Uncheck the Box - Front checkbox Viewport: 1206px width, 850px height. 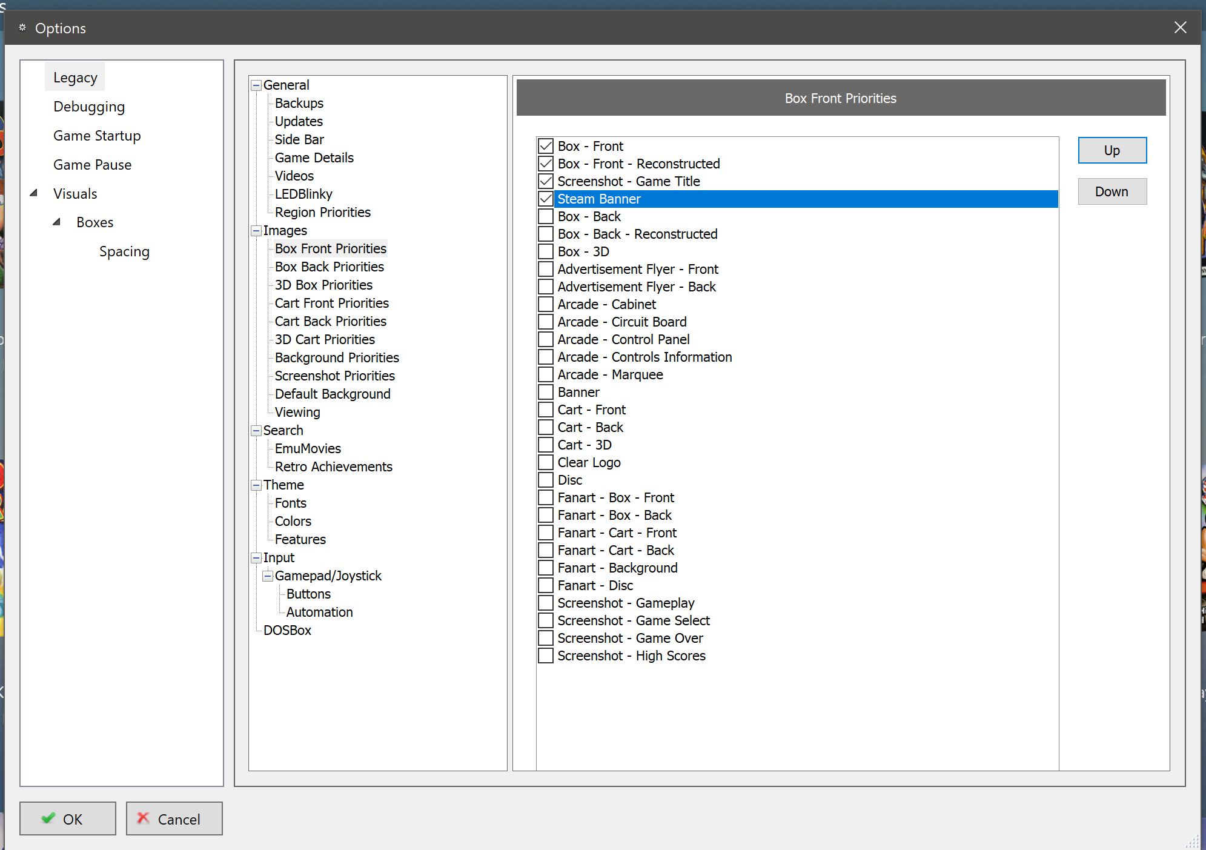(546, 146)
